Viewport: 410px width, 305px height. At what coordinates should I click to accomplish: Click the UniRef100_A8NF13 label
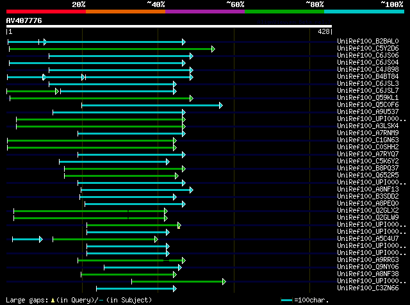pos(368,190)
